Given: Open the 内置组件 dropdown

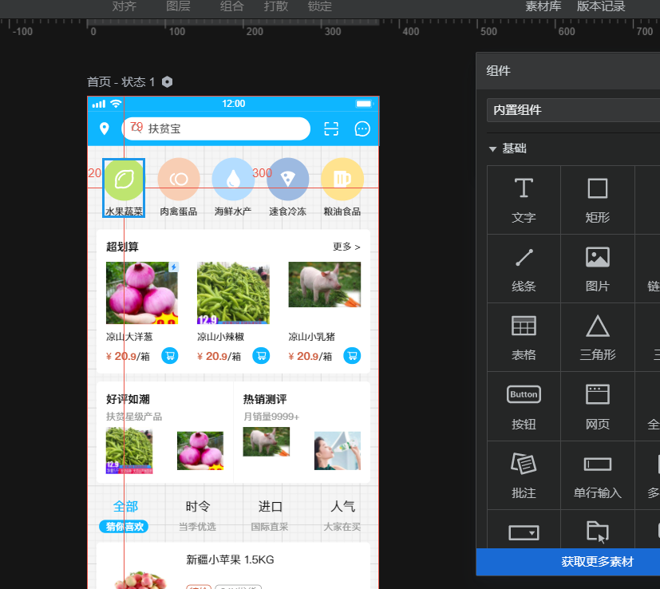Looking at the screenshot, I should click(573, 110).
